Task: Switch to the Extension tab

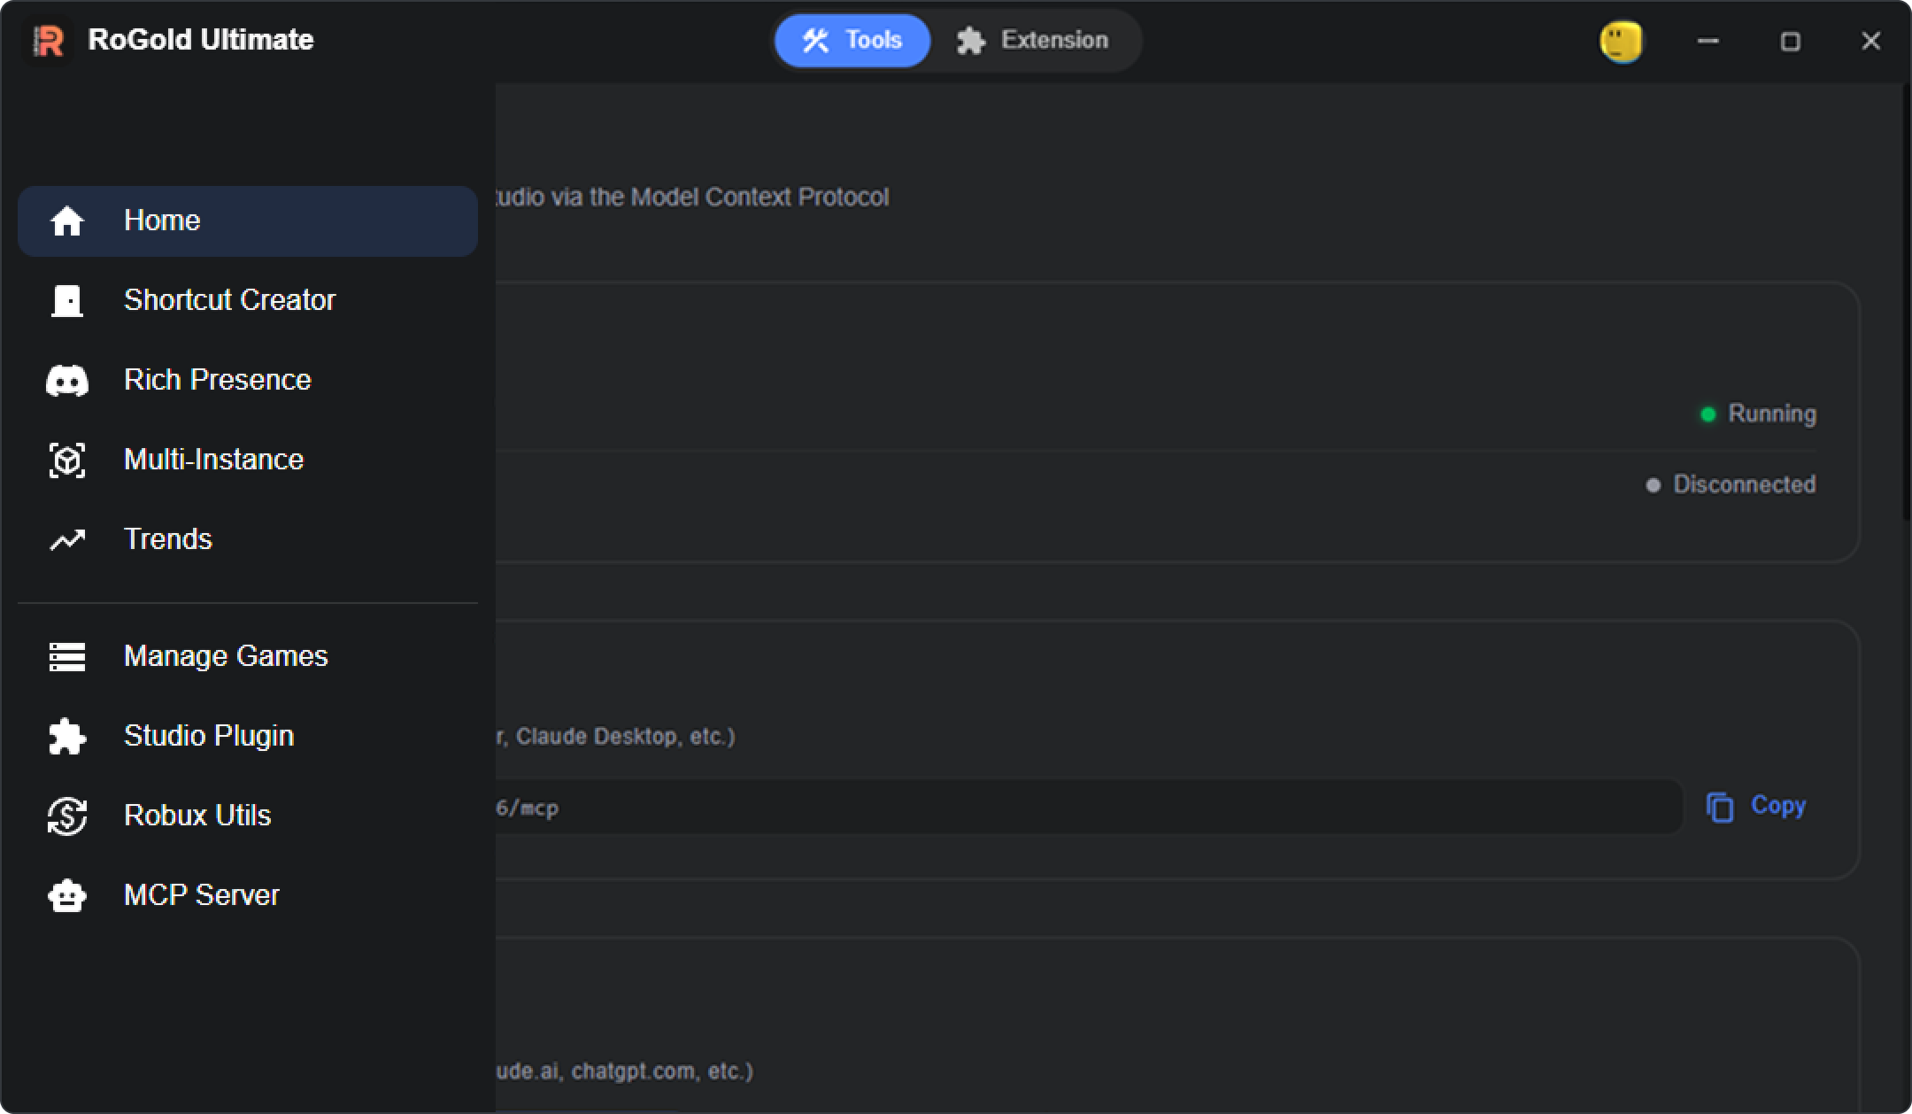Action: 1032,41
